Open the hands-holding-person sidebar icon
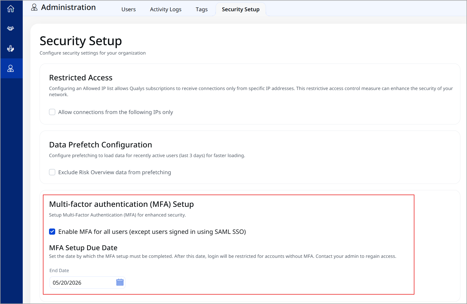The image size is (467, 304). click(x=10, y=48)
